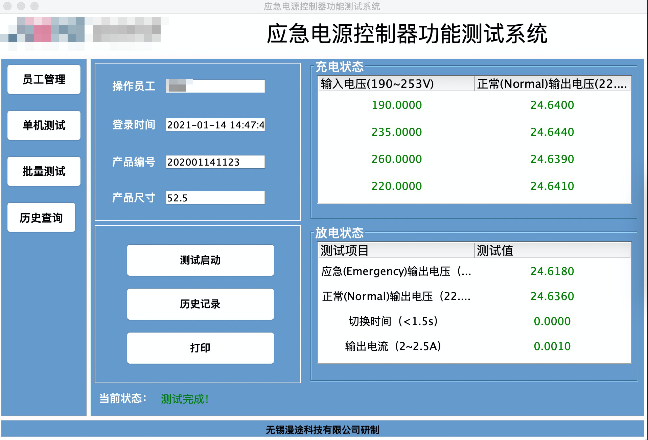View 历史记录 from the center panel
The height and width of the screenshot is (440, 648).
[200, 304]
